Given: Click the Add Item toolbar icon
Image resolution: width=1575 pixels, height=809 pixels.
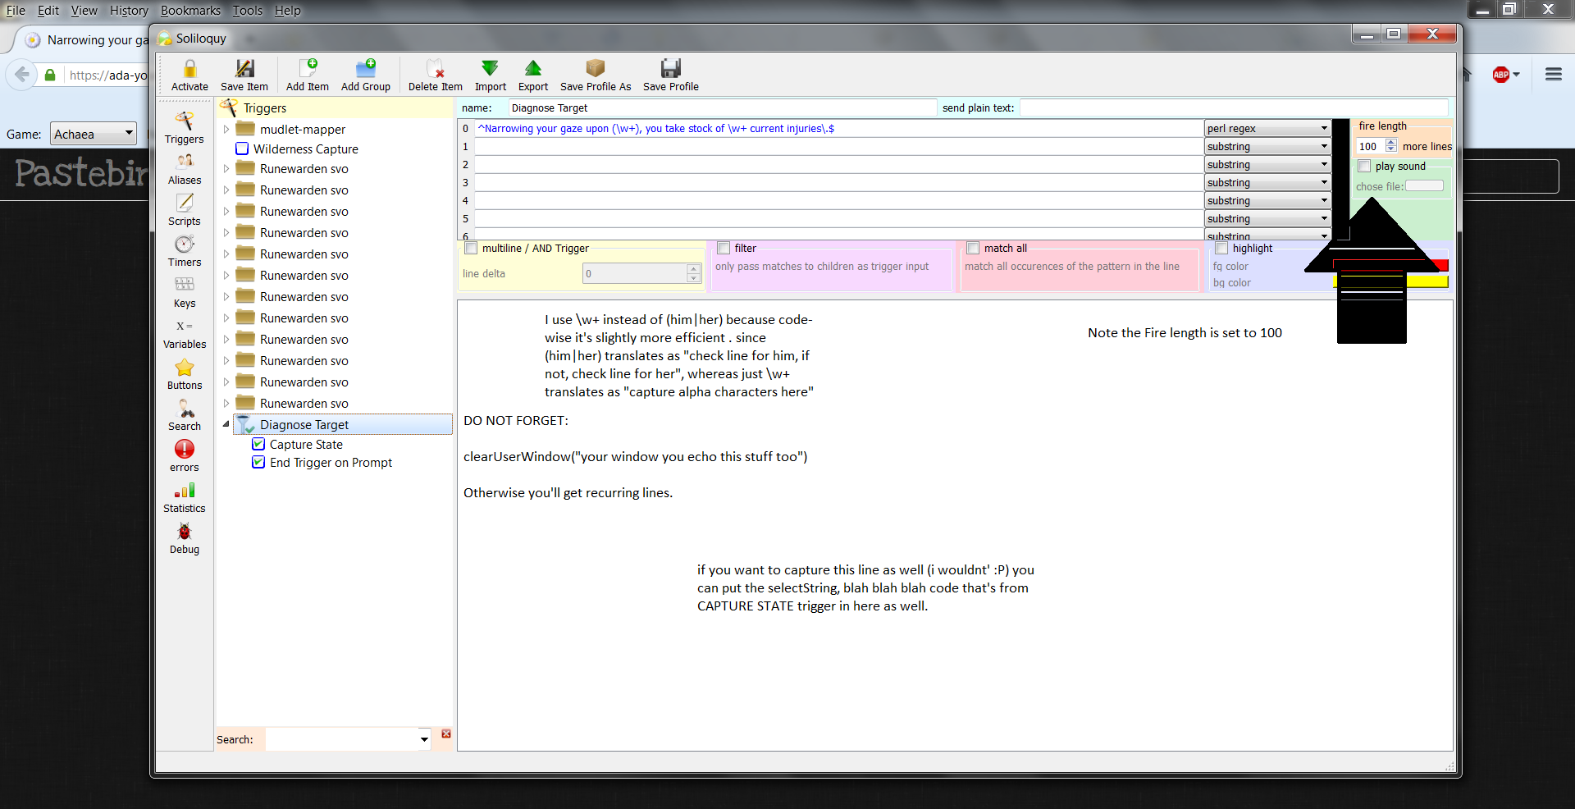Looking at the screenshot, I should pos(308,68).
